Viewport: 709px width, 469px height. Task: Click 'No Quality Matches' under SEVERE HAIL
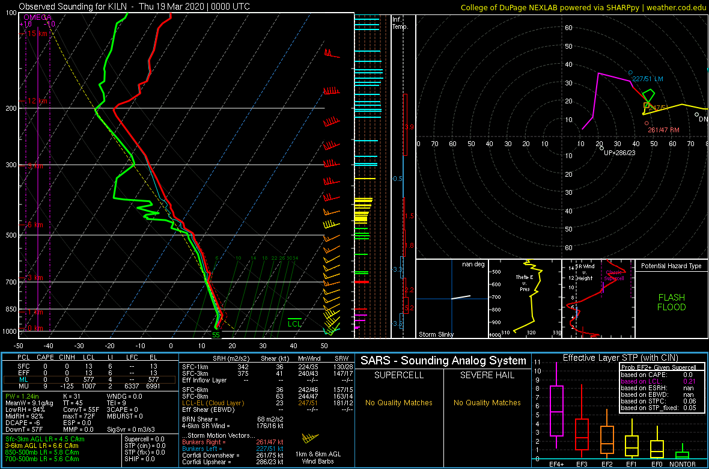click(487, 402)
